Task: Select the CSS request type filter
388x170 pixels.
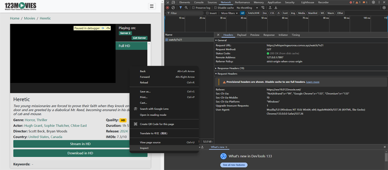Action: click(272, 13)
